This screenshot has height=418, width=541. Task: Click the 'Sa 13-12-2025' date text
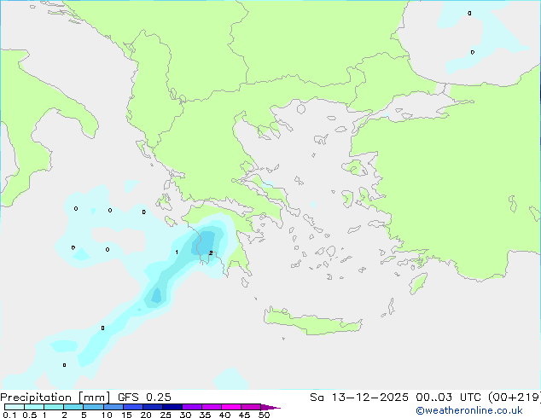(x=359, y=398)
